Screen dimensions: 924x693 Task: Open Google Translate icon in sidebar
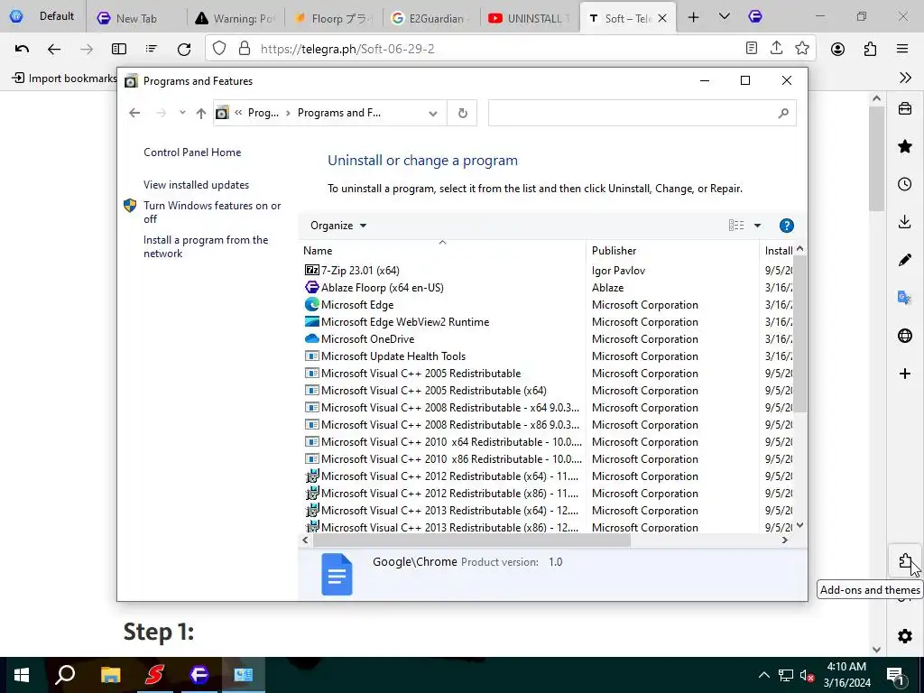(904, 298)
